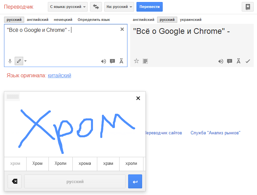Click source pane example usage speech-bubble icon
The height and width of the screenshot is (195, 257).
point(113,61)
